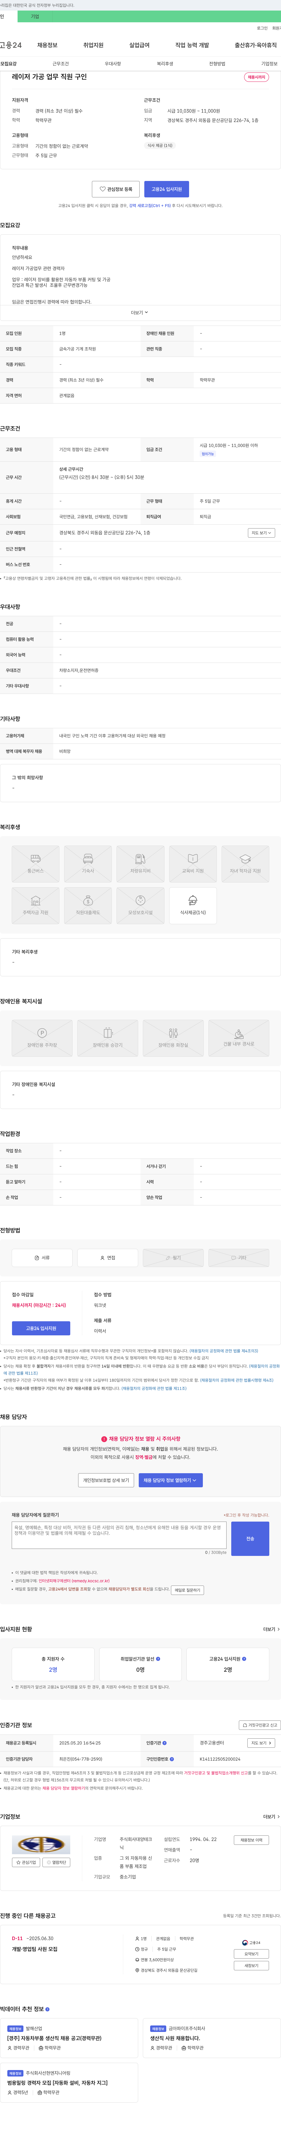The image size is (281, 2129).
Task: Click the 전송 submit button
Action: 251,1539
